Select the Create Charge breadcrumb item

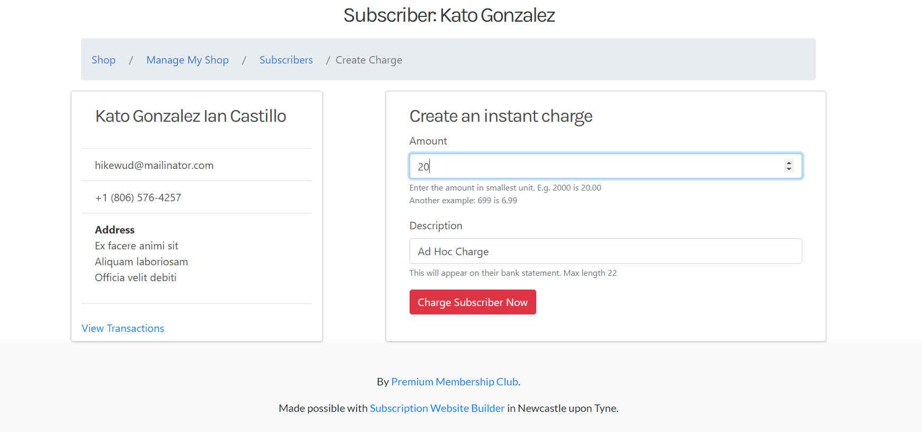tap(369, 60)
